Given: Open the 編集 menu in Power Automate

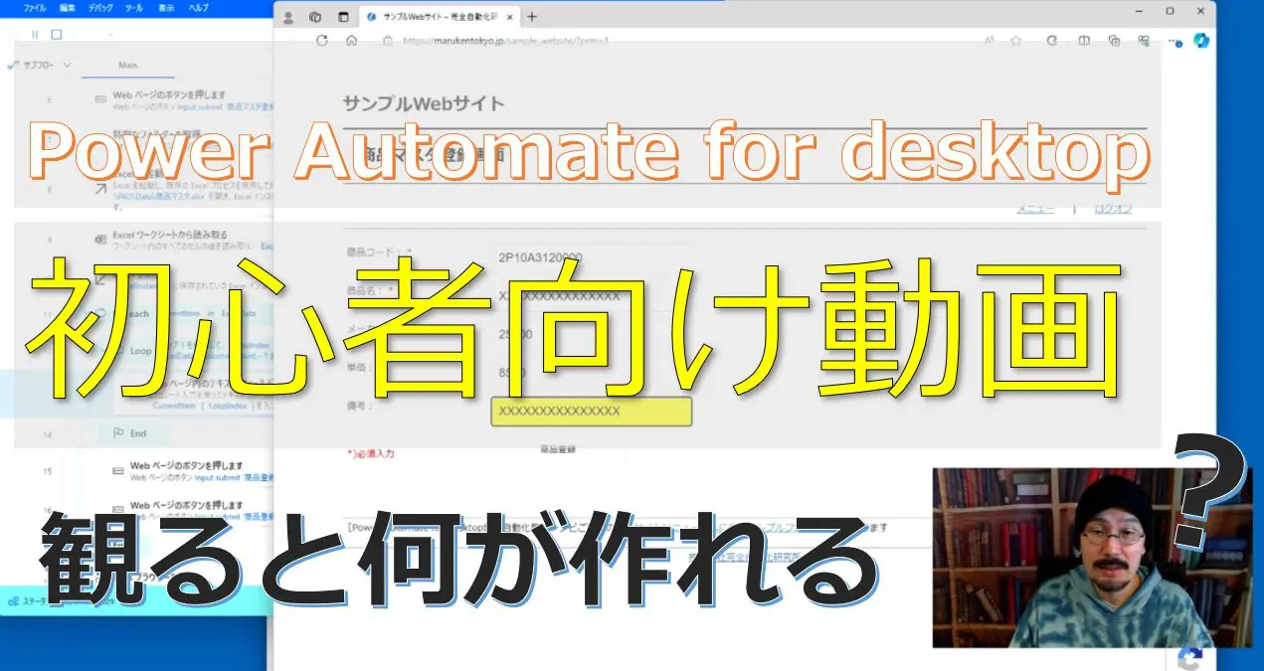Looking at the screenshot, I should 67,7.
